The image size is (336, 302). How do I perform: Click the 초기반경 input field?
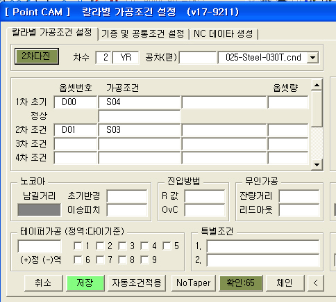127,196
